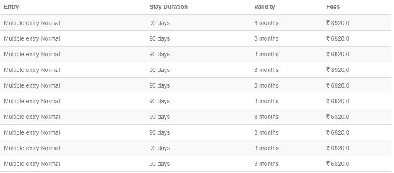The height and width of the screenshot is (173, 394).
Task: Select 90 days in the first row
Action: coord(160,23)
